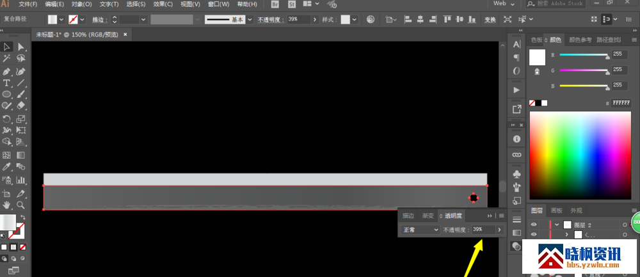
Task: Open the Character panel icon
Action: point(517,44)
